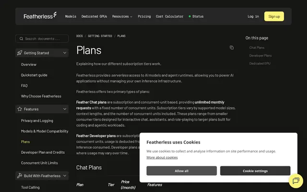Viewport: 307px width, 192px height.
Task: Collapse the Build With Featherless chevron
Action: pyautogui.click(x=65, y=176)
